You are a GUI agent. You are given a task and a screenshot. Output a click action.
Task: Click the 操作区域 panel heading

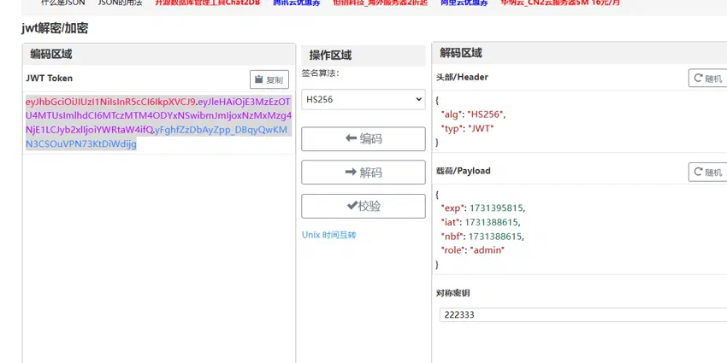(330, 56)
